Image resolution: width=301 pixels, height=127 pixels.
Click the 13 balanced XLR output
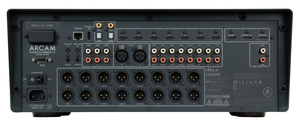pyautogui.click(x=176, y=77)
